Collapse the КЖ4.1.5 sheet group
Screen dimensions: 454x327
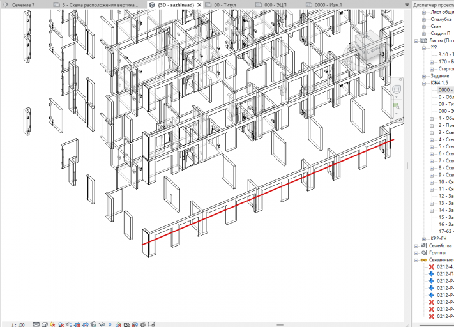point(424,83)
